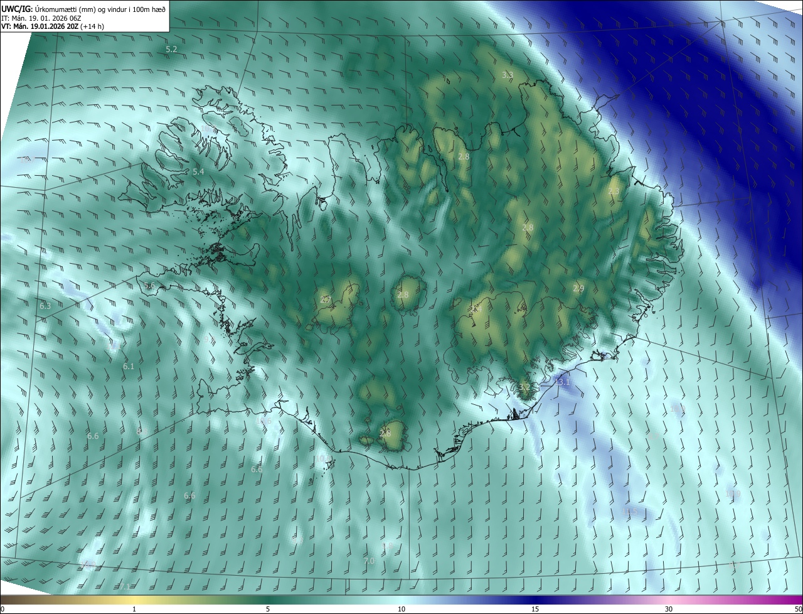Pick the 2.3 value label on the map
The image size is (803, 614).
[614, 191]
